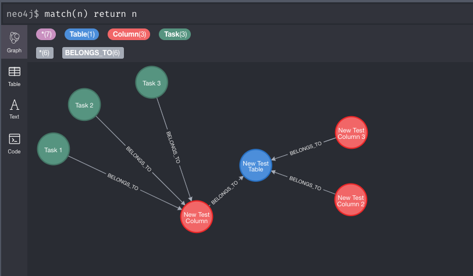The image size is (473, 276).
Task: Click the all-relationships *(6) badge
Action: [x=45, y=53]
